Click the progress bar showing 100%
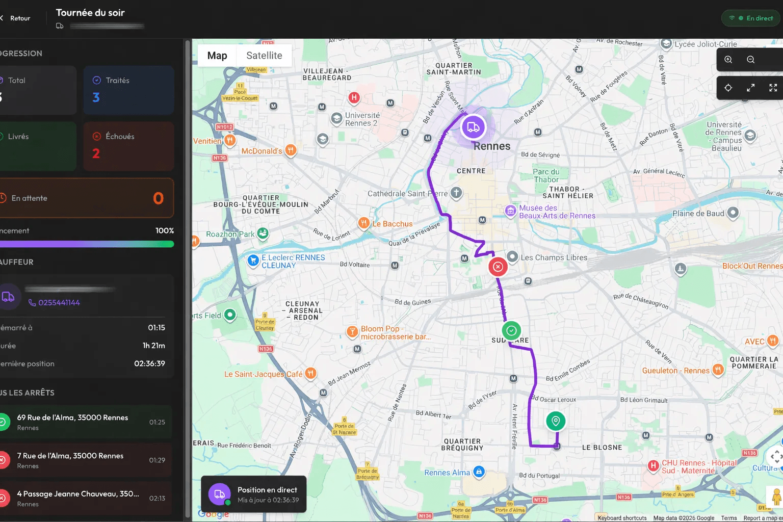The height and width of the screenshot is (522, 783). point(87,244)
